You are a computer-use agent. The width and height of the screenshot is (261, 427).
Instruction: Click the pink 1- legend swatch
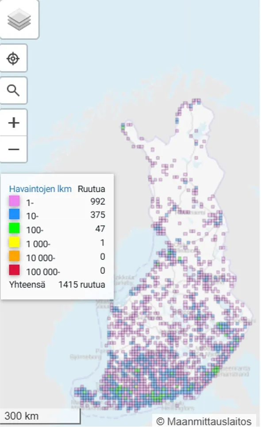pyautogui.click(x=14, y=201)
